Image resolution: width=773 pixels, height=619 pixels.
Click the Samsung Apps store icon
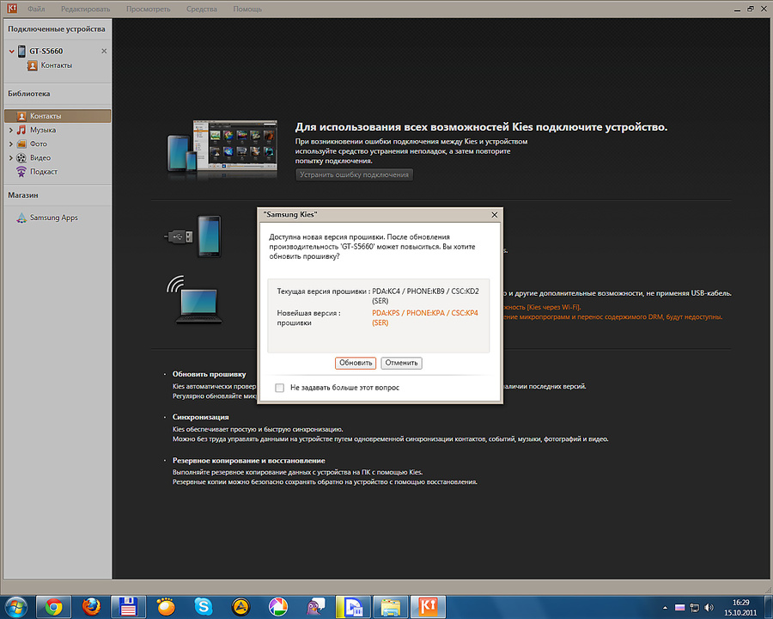[x=21, y=218]
